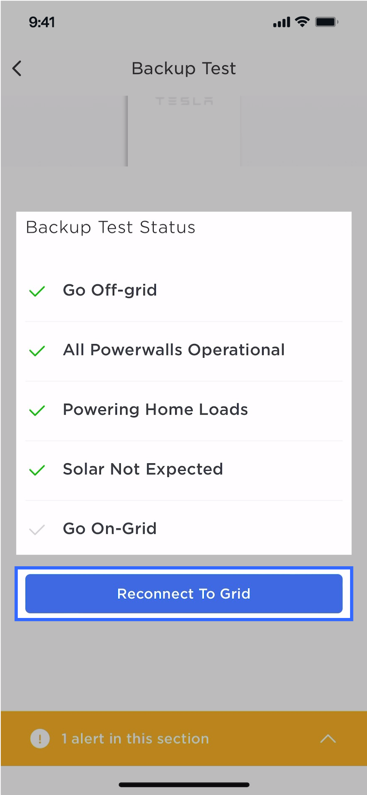
Task: Select the Go On-Grid row label
Action: tap(110, 529)
